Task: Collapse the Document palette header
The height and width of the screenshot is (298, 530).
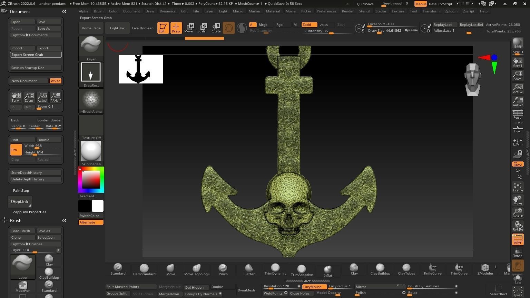Action: (x=20, y=11)
